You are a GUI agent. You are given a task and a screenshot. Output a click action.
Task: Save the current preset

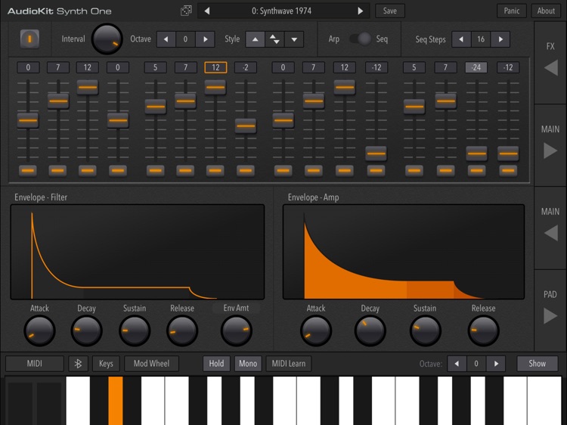[390, 11]
